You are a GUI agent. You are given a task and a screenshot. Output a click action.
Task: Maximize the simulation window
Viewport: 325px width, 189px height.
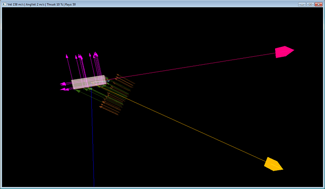tap(310, 4)
